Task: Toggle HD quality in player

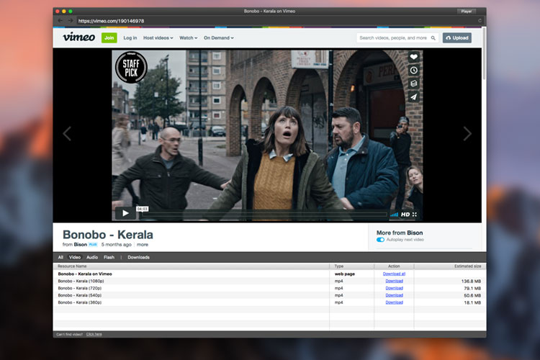Action: click(x=405, y=215)
